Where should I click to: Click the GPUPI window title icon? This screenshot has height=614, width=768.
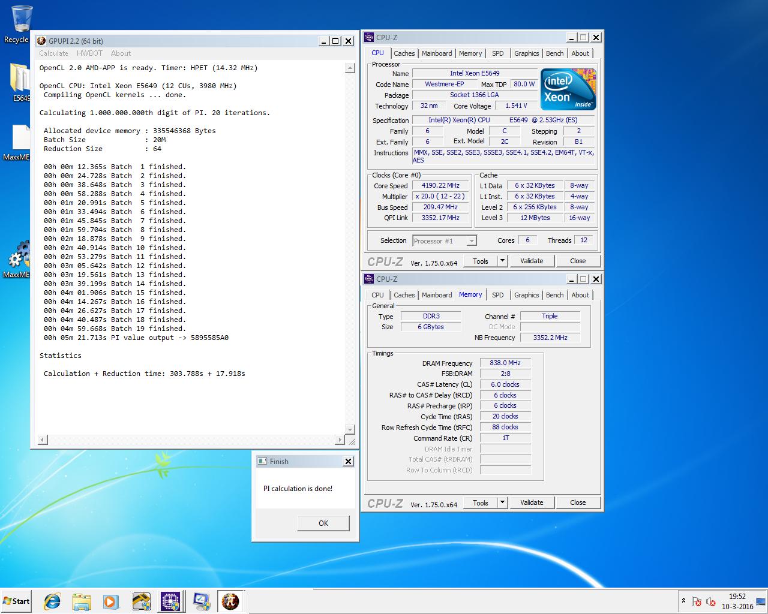point(41,41)
